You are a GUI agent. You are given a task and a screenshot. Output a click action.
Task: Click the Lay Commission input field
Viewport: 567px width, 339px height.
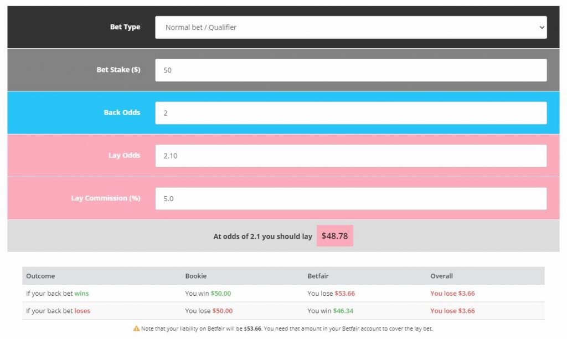click(x=350, y=198)
